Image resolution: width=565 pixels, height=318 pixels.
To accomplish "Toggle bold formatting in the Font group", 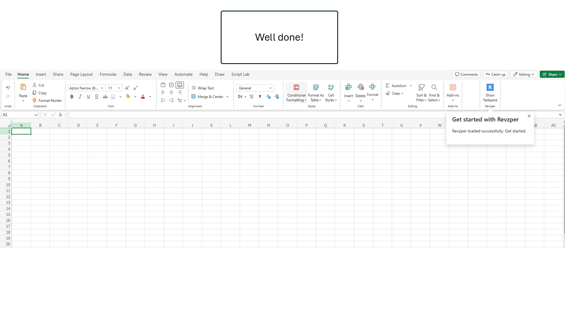I will 72,97.
